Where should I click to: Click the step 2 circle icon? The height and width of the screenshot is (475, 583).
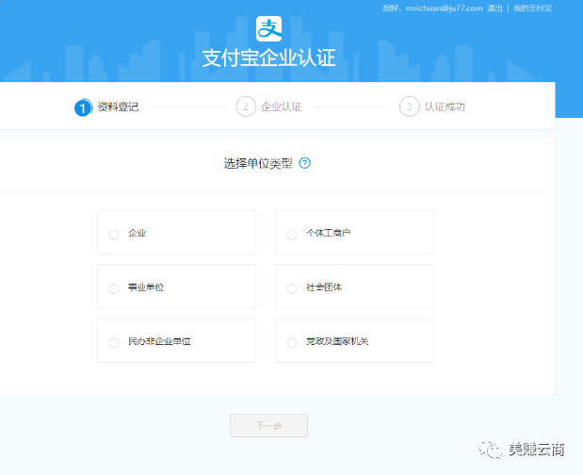(246, 106)
